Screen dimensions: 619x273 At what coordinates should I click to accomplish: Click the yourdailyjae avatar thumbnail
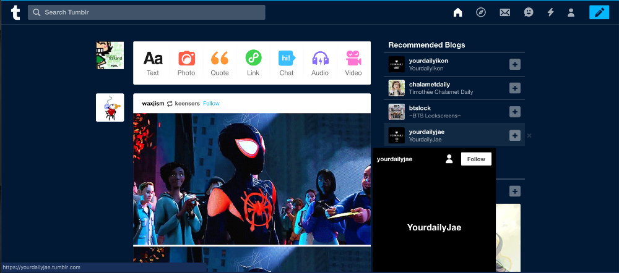(396, 135)
